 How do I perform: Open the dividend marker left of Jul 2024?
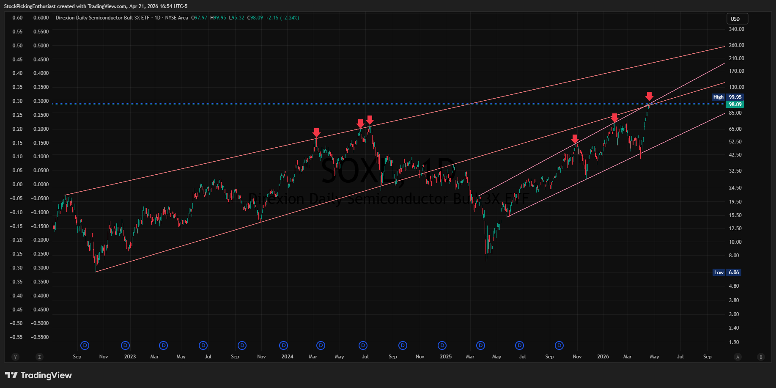point(363,346)
